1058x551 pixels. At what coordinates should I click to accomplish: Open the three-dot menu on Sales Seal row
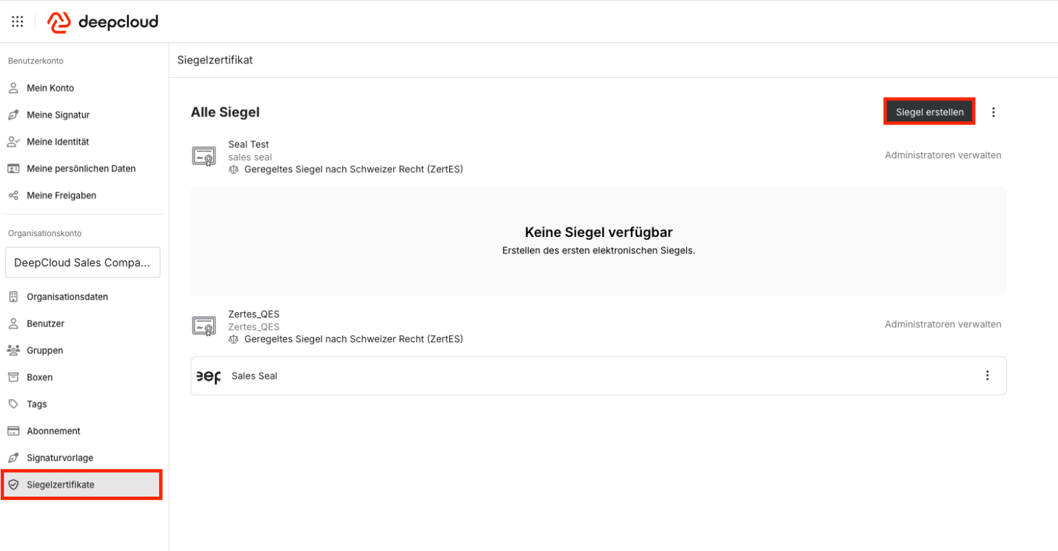pyautogui.click(x=987, y=375)
